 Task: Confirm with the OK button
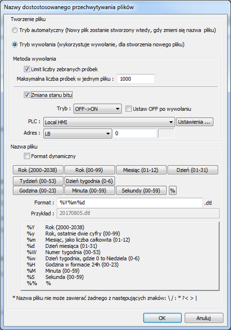click(x=162, y=318)
